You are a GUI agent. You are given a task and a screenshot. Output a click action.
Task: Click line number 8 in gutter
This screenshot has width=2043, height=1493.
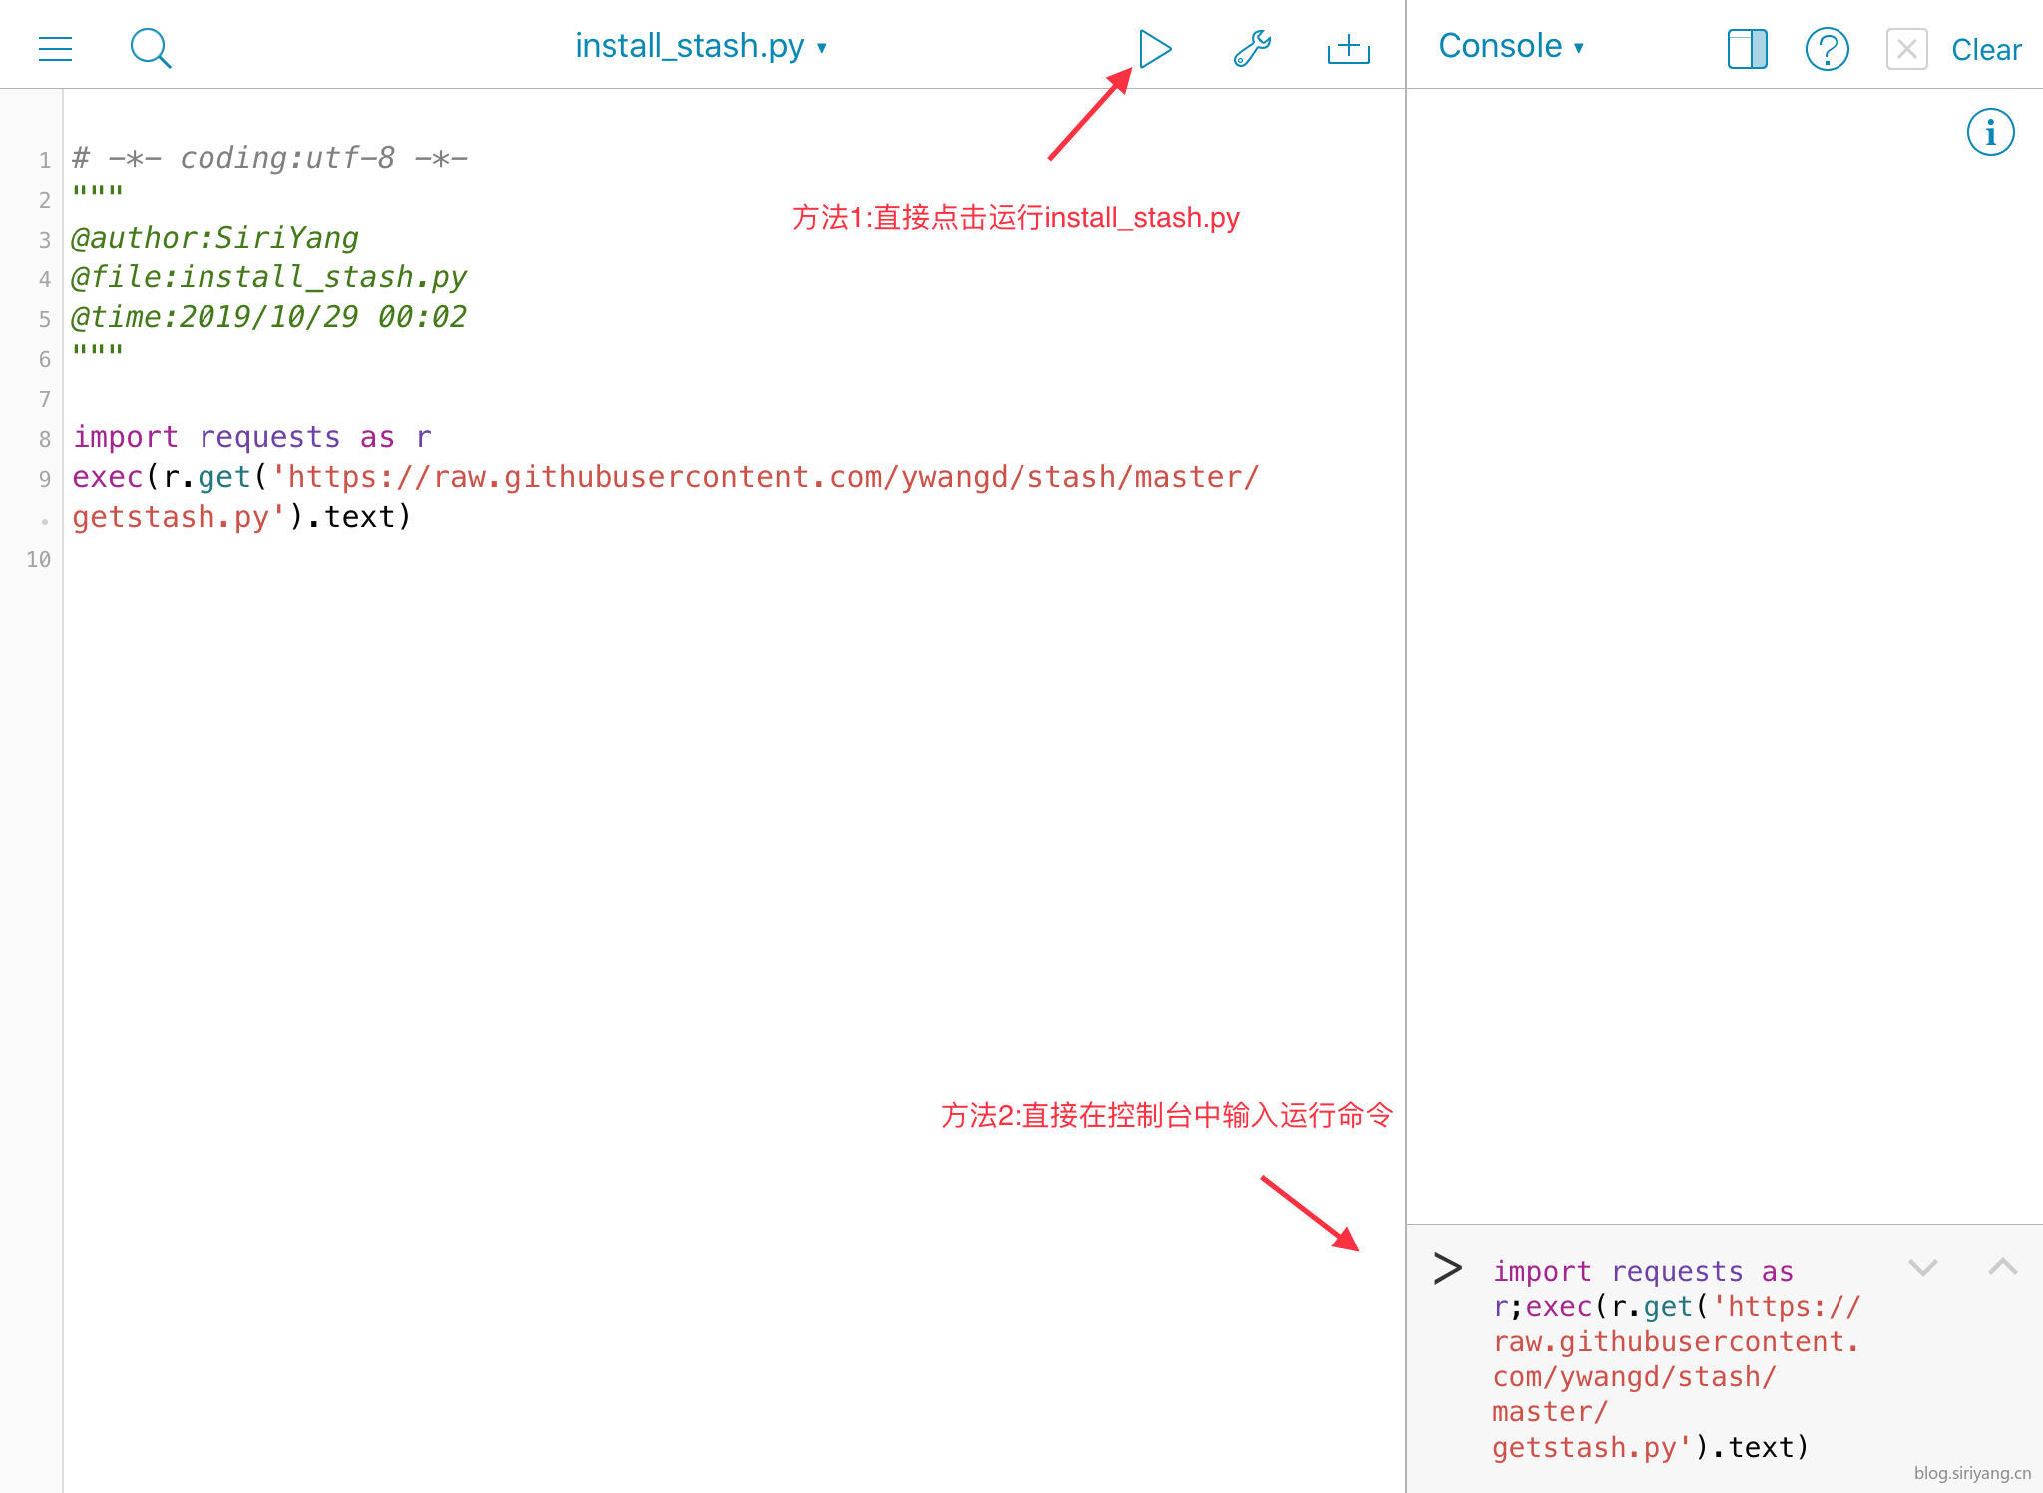coord(44,439)
